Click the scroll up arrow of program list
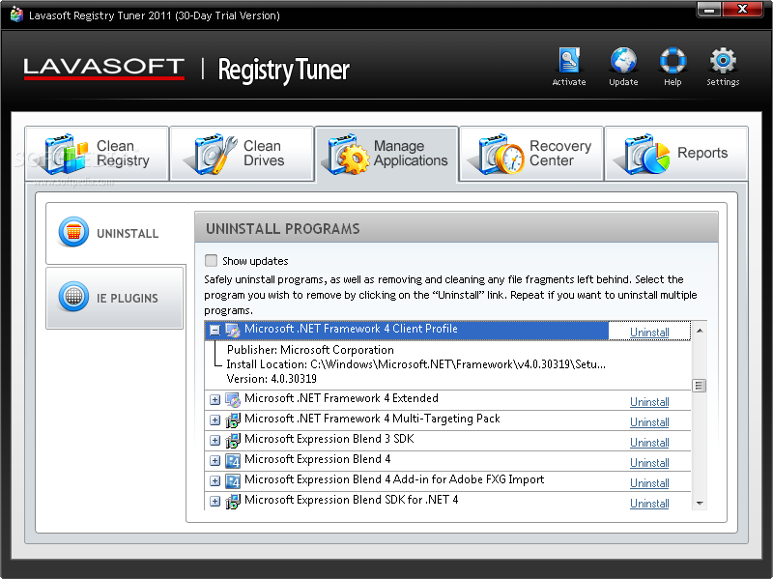The height and width of the screenshot is (579, 773). pyautogui.click(x=699, y=330)
